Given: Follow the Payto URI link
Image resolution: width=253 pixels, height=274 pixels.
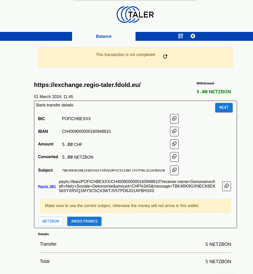Looking at the screenshot, I should 47,186.
